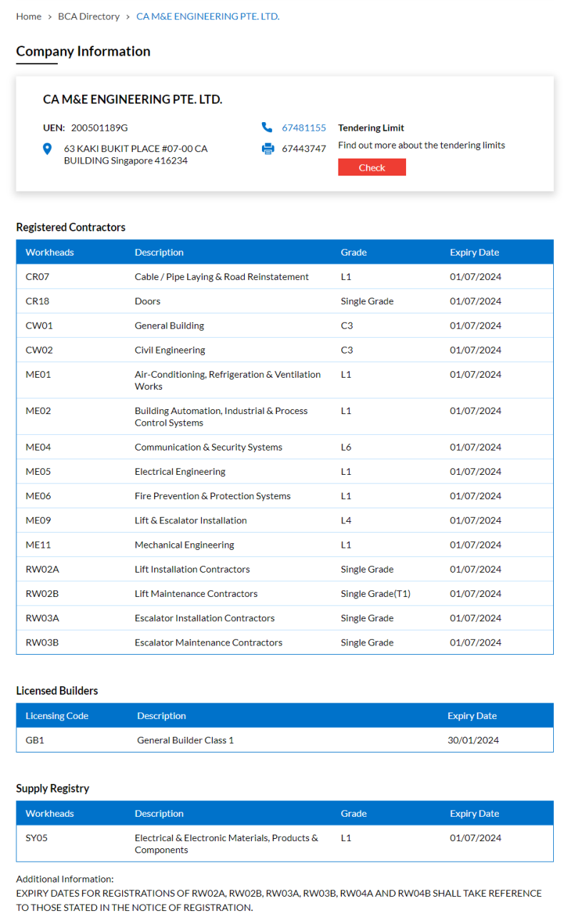Click Fire Prevention & Protection Systems

point(213,495)
